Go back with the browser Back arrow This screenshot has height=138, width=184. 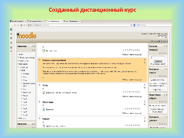15,25
